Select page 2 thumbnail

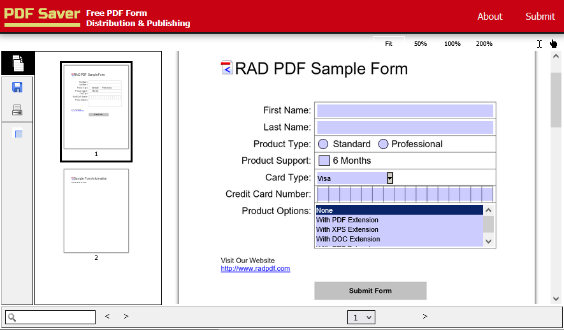(96, 211)
